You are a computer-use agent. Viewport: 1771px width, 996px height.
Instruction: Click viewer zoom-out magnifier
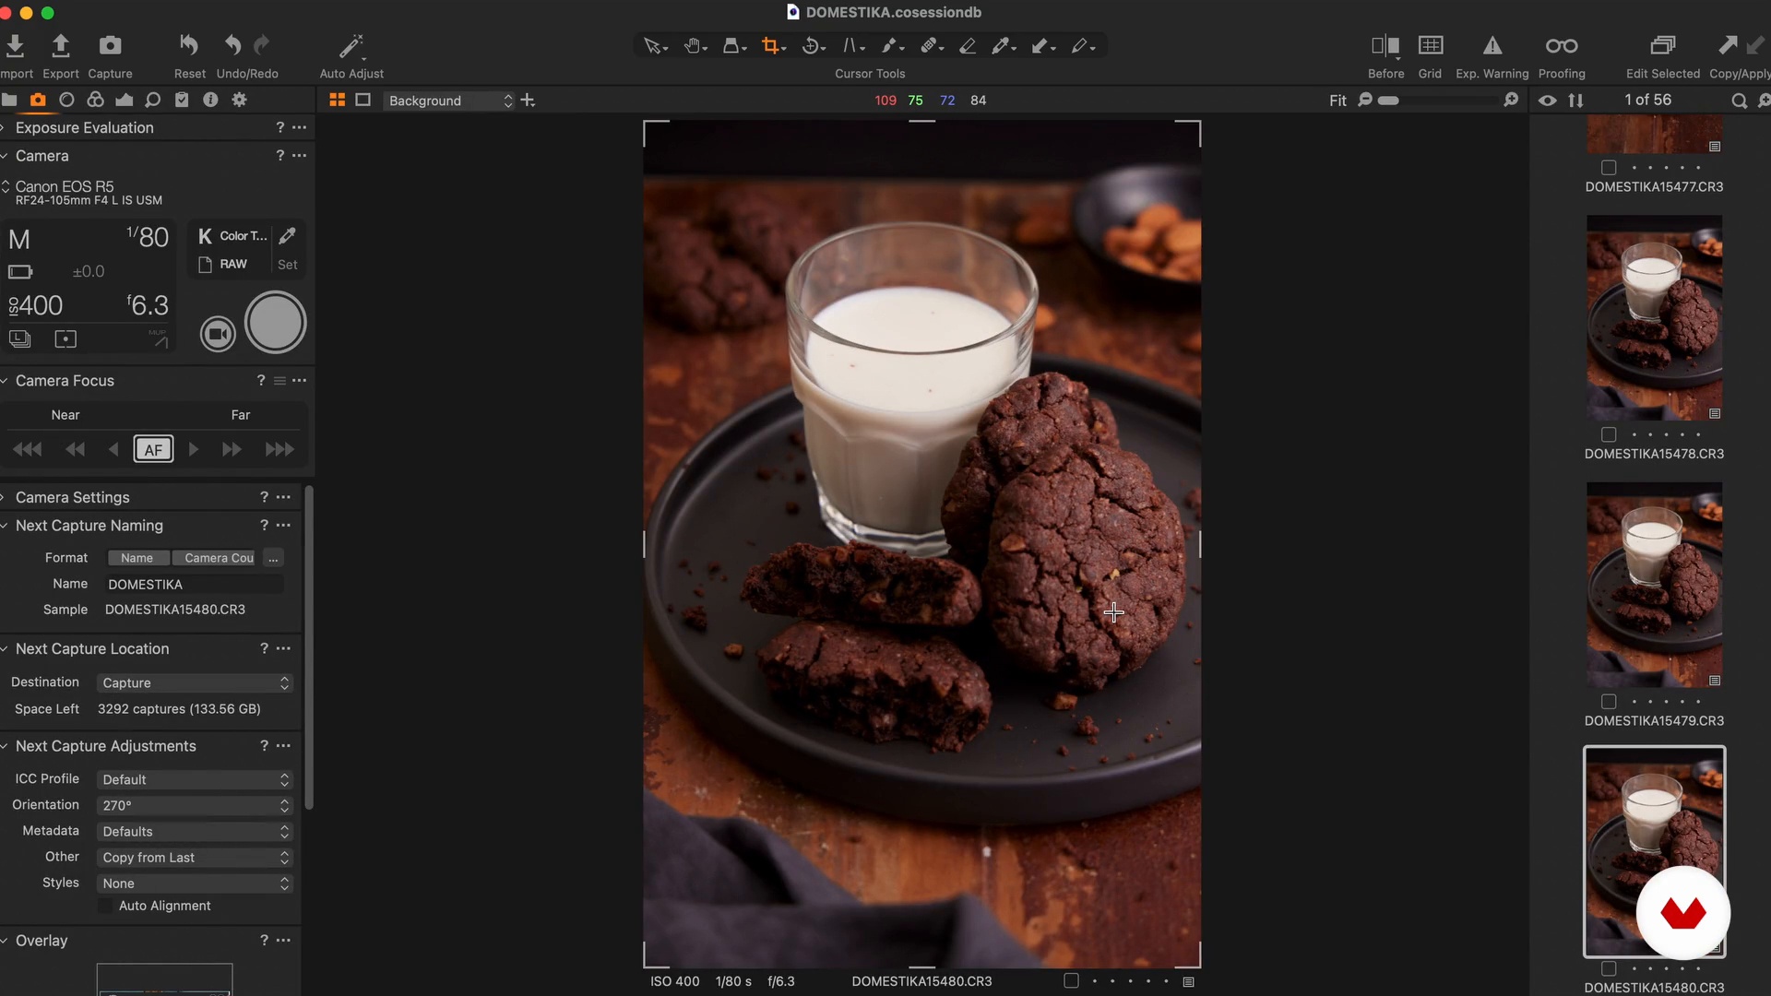click(x=1365, y=100)
